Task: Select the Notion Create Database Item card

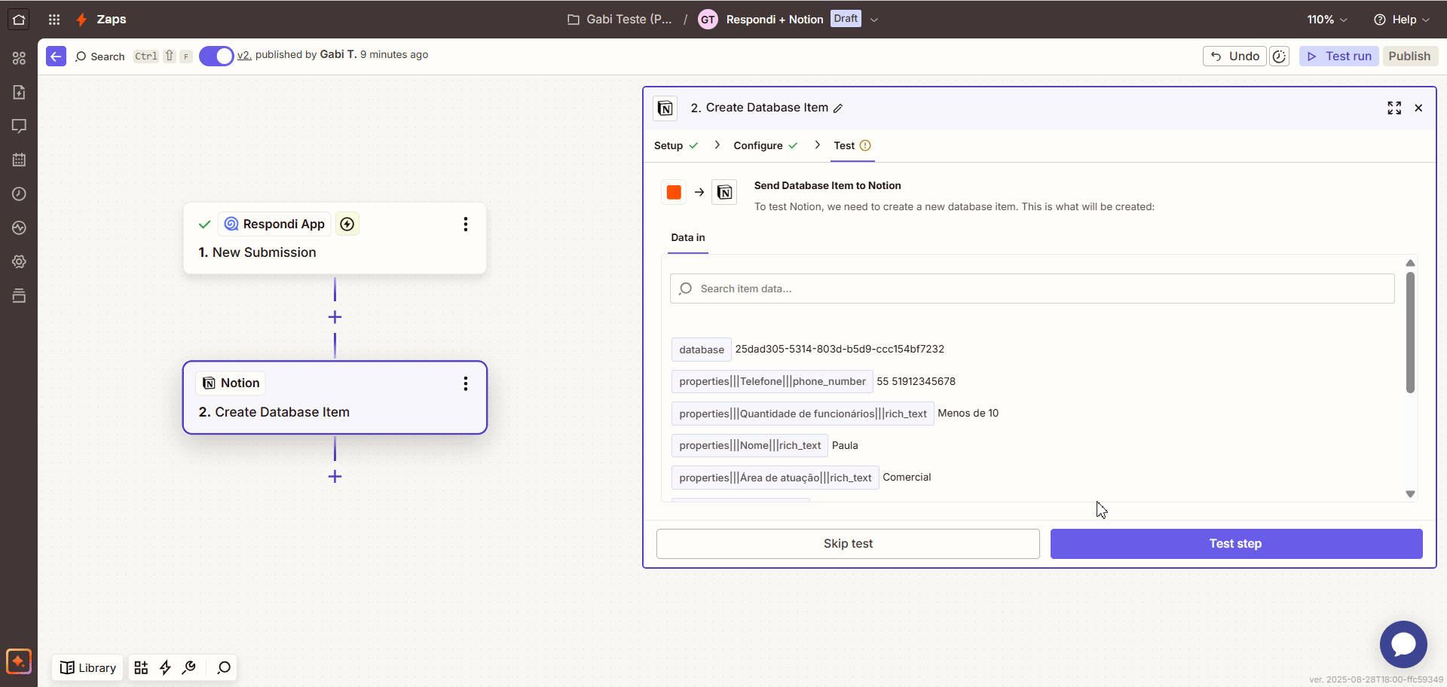Action: tap(335, 398)
